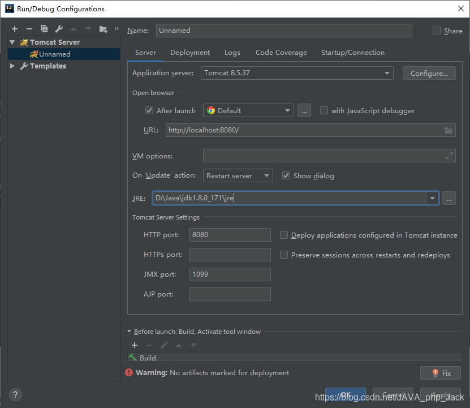The height and width of the screenshot is (408, 470).
Task: Select the Unnamed configuration in tree
Action: pos(64,54)
